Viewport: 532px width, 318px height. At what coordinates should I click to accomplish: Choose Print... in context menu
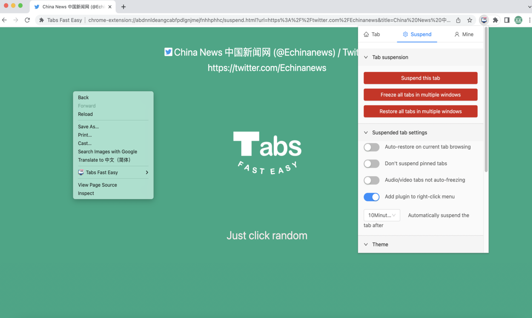[x=113, y=135]
